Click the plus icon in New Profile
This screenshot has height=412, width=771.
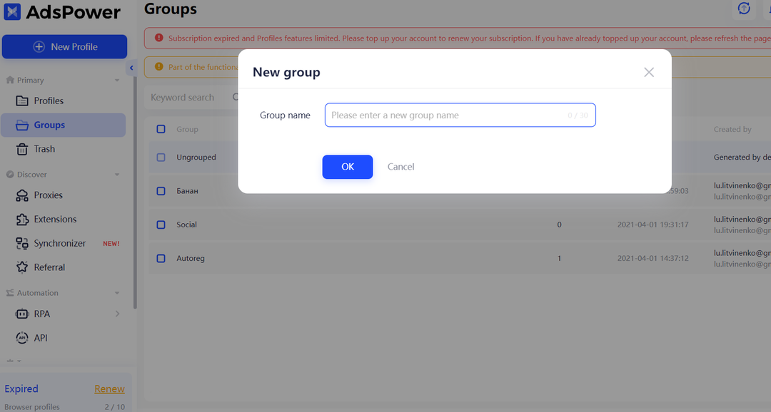(39, 46)
